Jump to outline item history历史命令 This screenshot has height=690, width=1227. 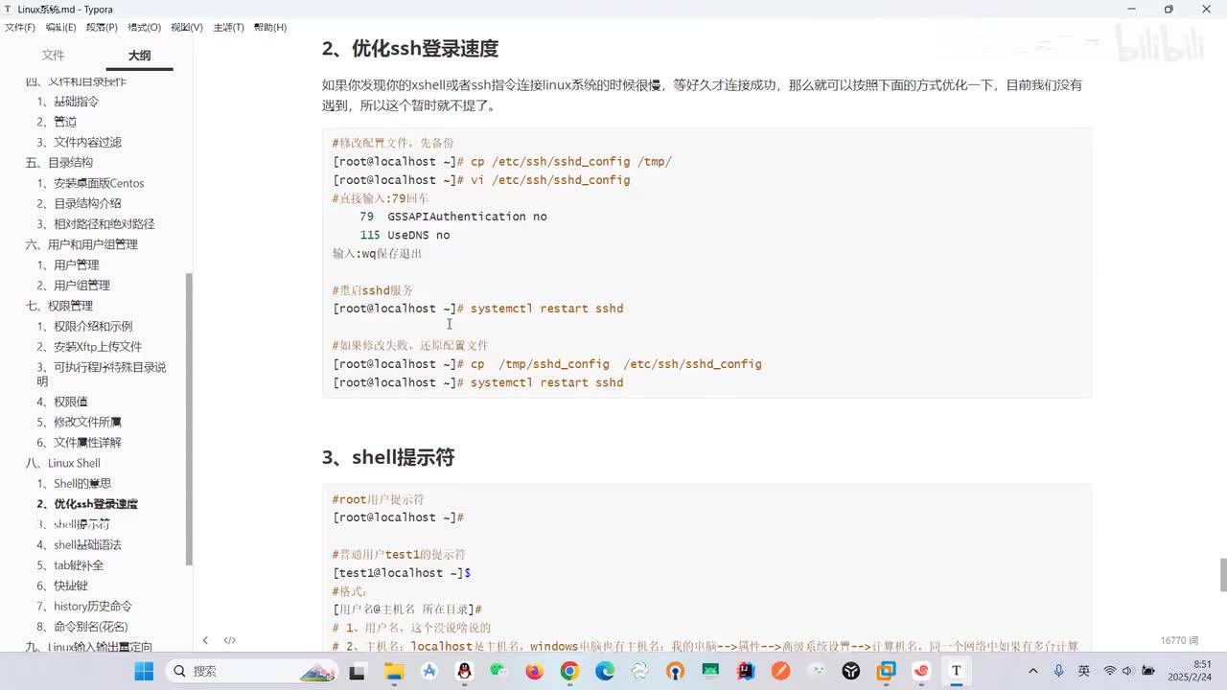pos(92,606)
